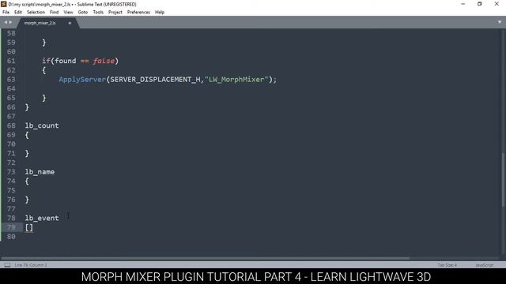Click the vertical scrollbar thumb
This screenshot has height=284, width=506.
[503, 180]
